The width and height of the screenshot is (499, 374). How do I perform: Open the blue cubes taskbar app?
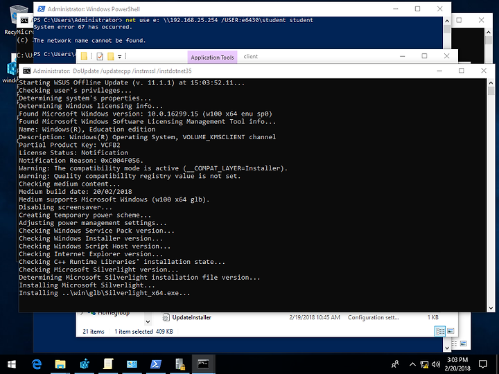click(85, 364)
